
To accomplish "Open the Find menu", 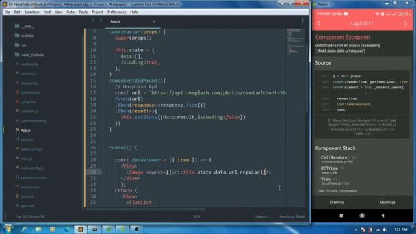I will click(47, 12).
